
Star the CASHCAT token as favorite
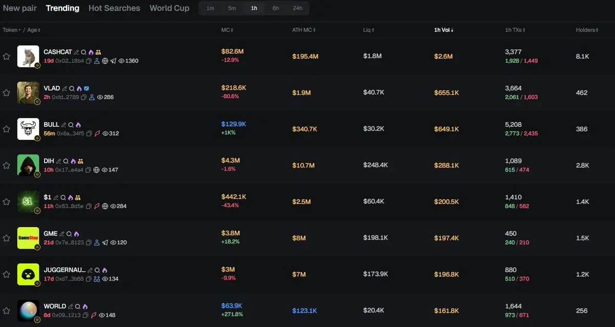6,56
